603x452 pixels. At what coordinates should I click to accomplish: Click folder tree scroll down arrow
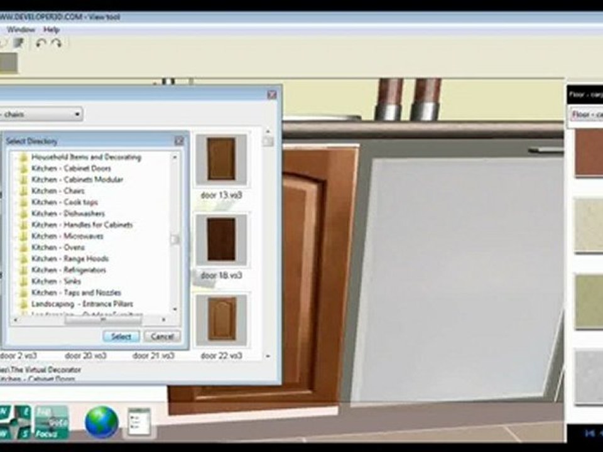point(175,309)
